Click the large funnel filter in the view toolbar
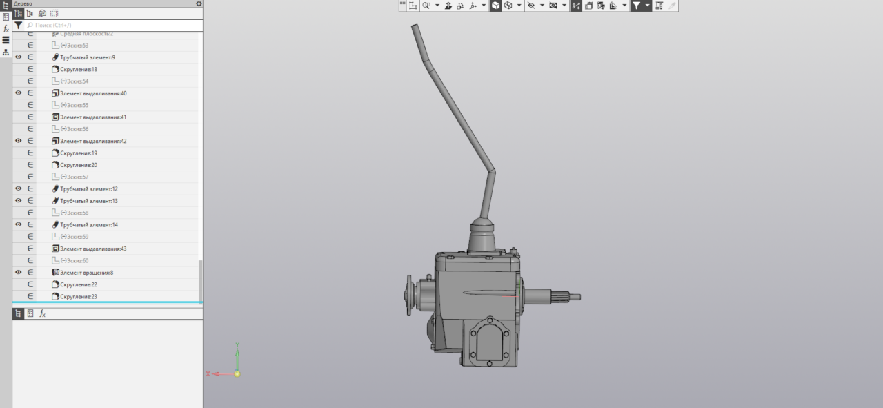Screen dimensions: 883x408 (x=636, y=6)
